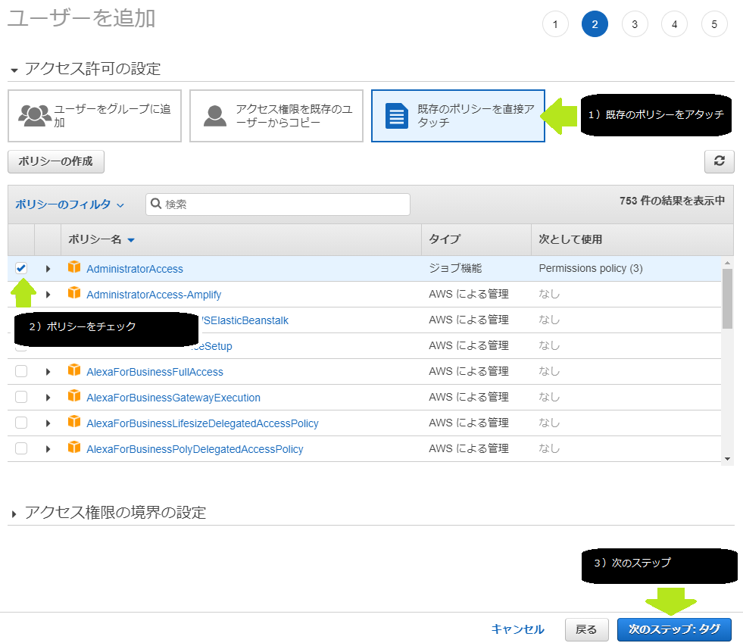Click the current step 2 indicator

(595, 24)
